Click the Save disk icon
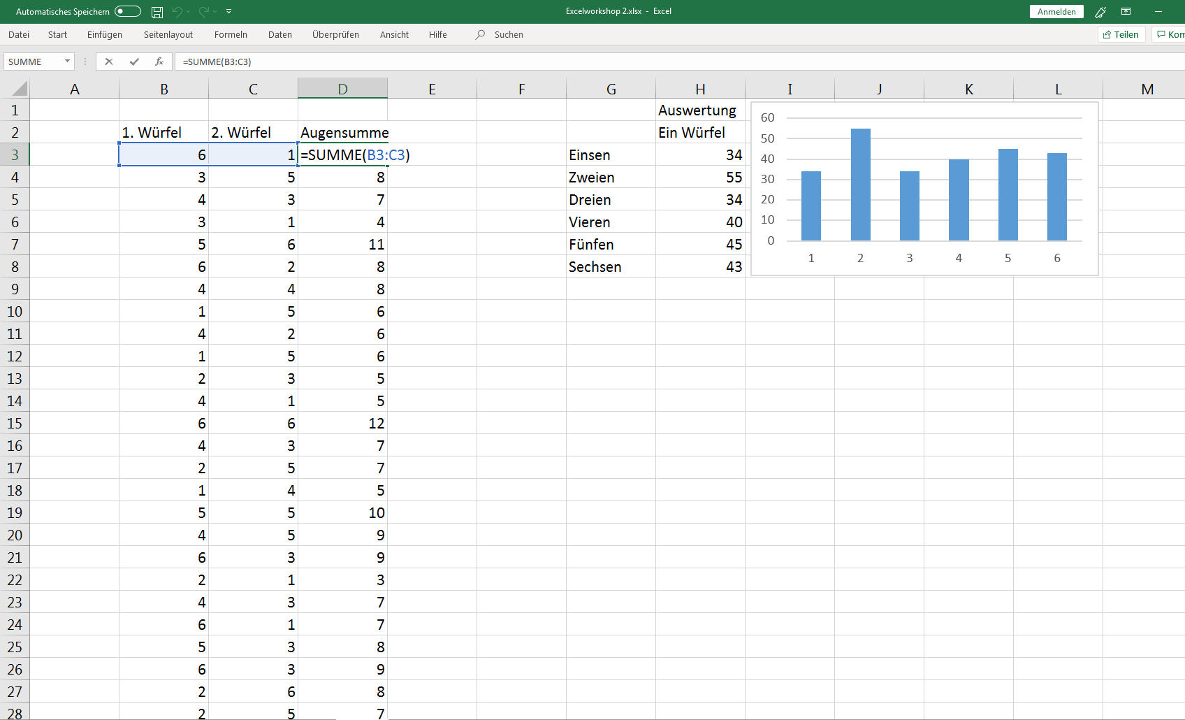 (x=157, y=11)
